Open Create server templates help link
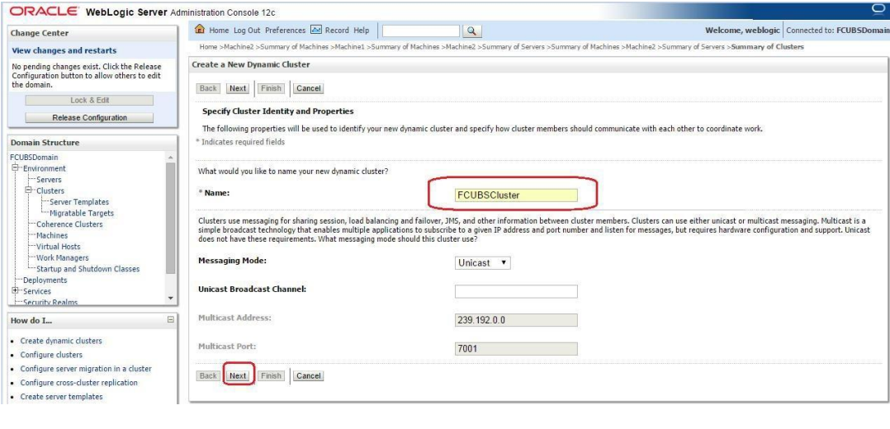890x429 pixels. [61, 397]
